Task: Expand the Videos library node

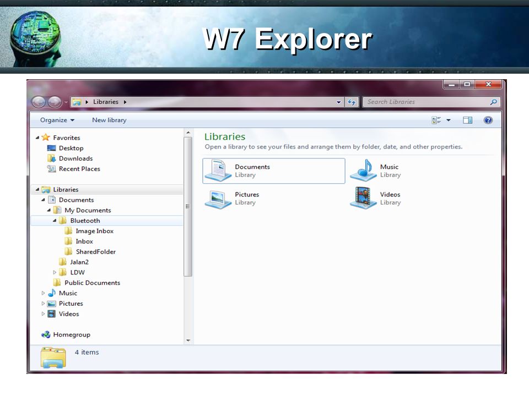Action: tap(43, 314)
